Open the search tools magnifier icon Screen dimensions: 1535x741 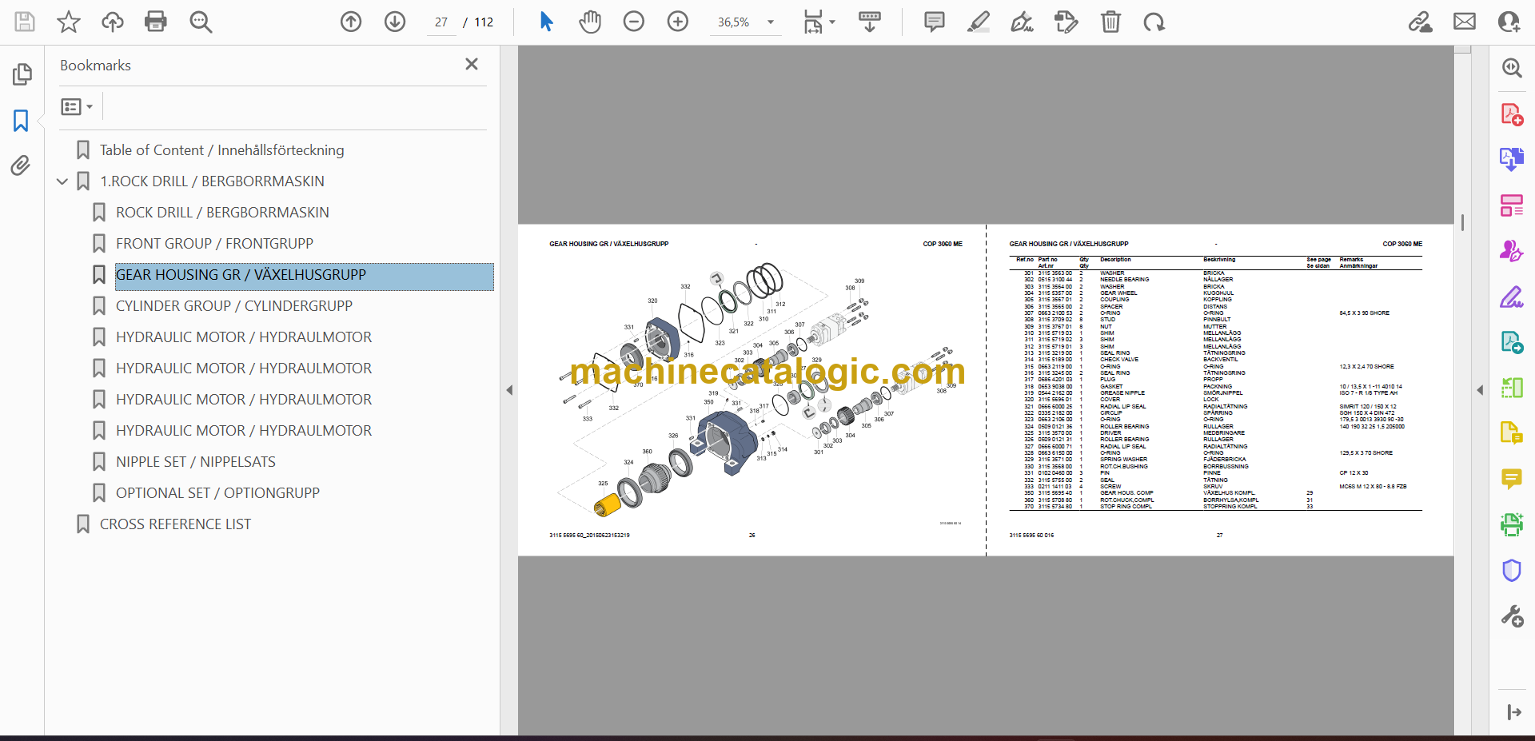click(1511, 68)
